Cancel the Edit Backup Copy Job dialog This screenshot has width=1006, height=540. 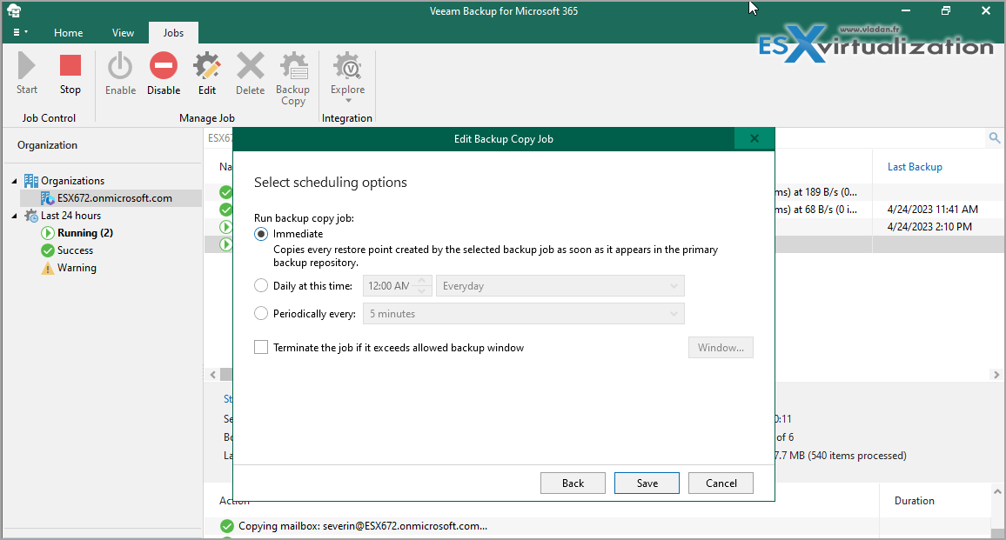pyautogui.click(x=721, y=483)
